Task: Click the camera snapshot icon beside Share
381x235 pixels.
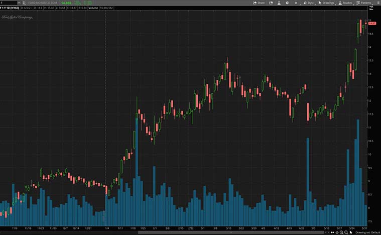Action: tap(272, 3)
